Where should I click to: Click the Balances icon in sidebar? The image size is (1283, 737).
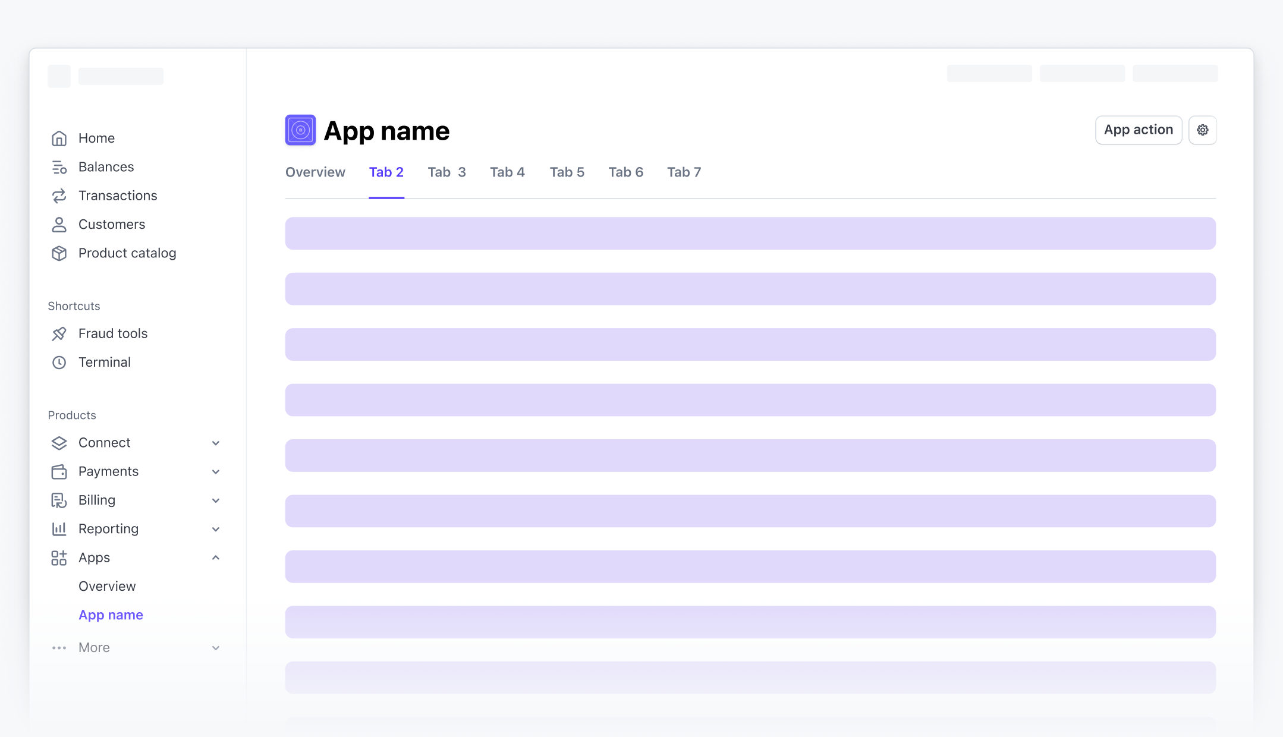(59, 167)
